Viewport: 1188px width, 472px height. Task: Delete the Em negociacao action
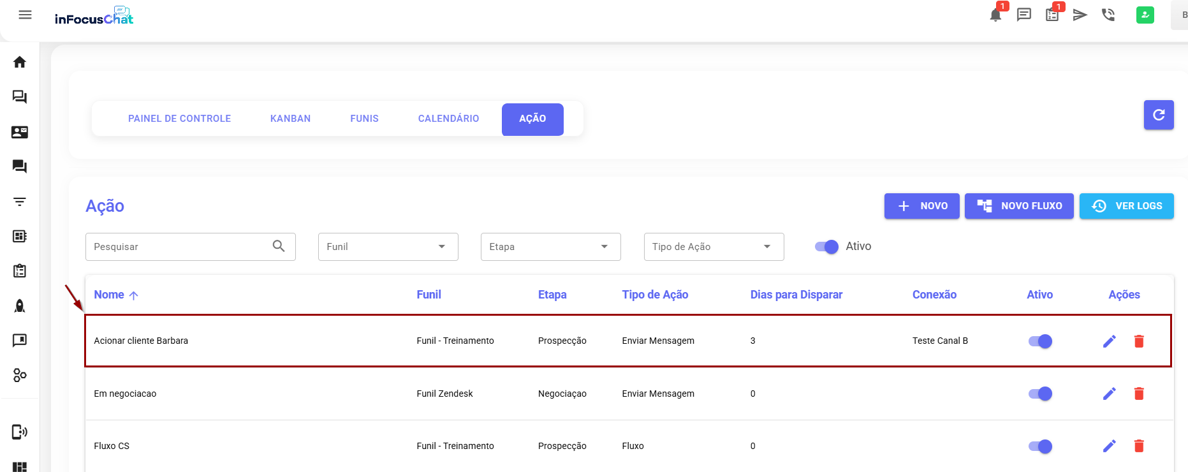click(1138, 394)
